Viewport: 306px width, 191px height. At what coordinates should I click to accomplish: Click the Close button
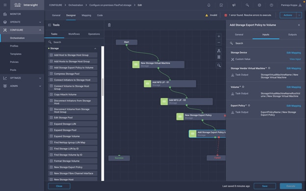coord(59,186)
